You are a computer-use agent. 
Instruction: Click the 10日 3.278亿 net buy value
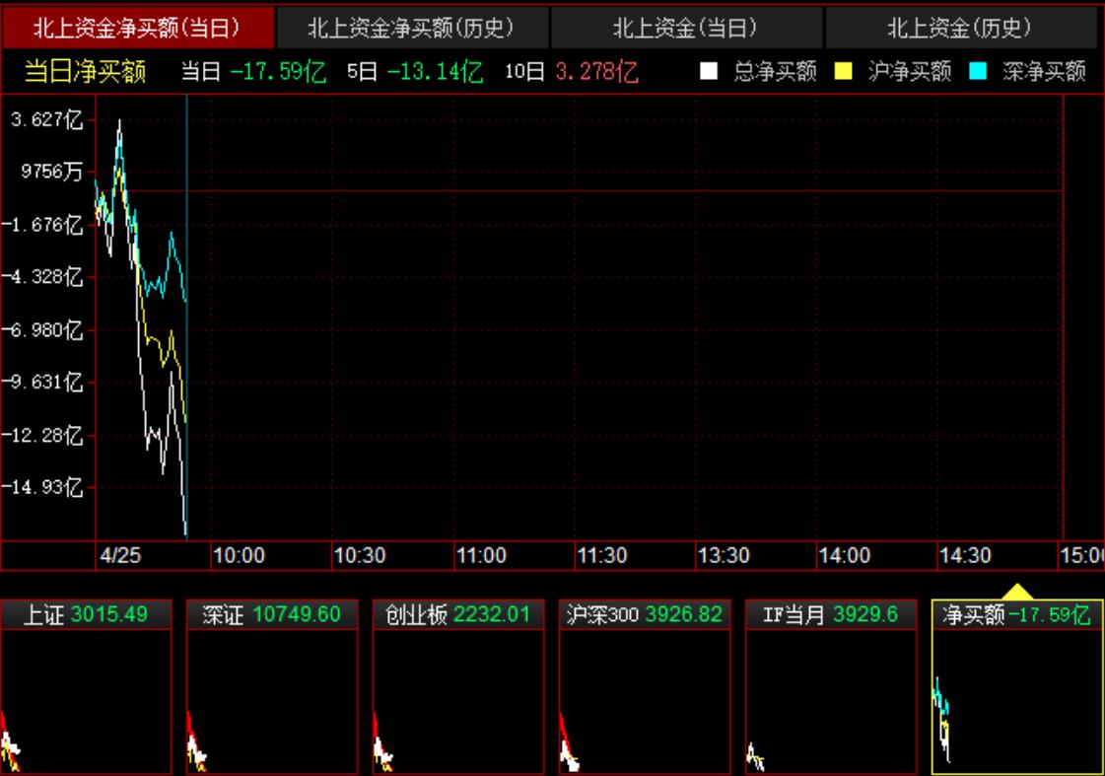(x=571, y=71)
